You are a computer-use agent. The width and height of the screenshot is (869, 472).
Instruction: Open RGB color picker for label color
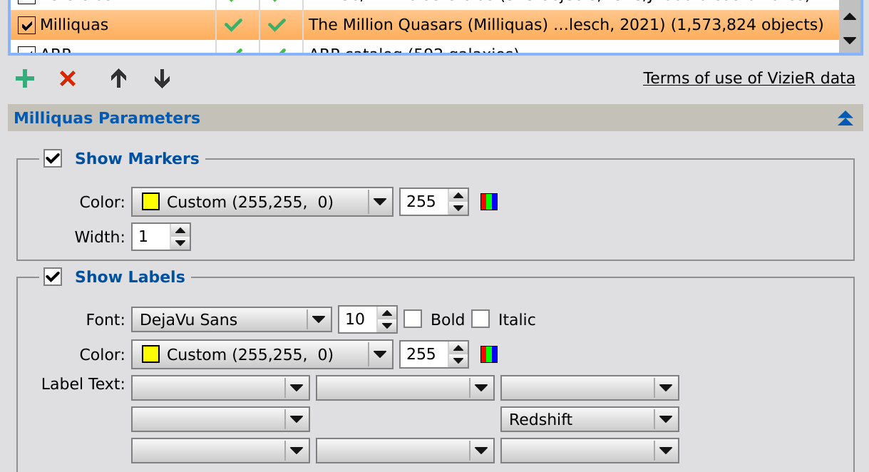point(489,354)
